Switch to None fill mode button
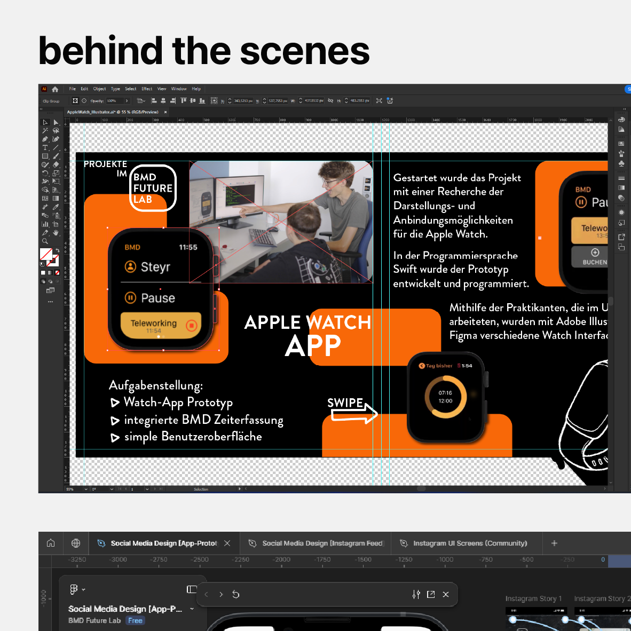The width and height of the screenshot is (631, 631). point(57,273)
